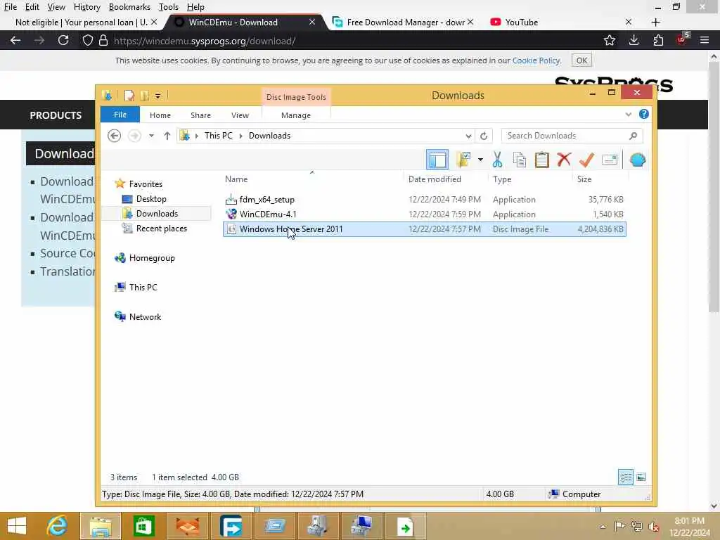Toggle the preview pane layout icon

437,160
